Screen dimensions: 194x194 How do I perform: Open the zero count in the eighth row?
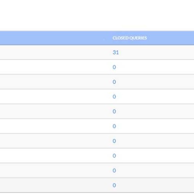coord(114,156)
